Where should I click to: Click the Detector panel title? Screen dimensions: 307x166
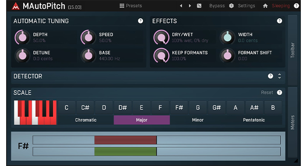28,76
